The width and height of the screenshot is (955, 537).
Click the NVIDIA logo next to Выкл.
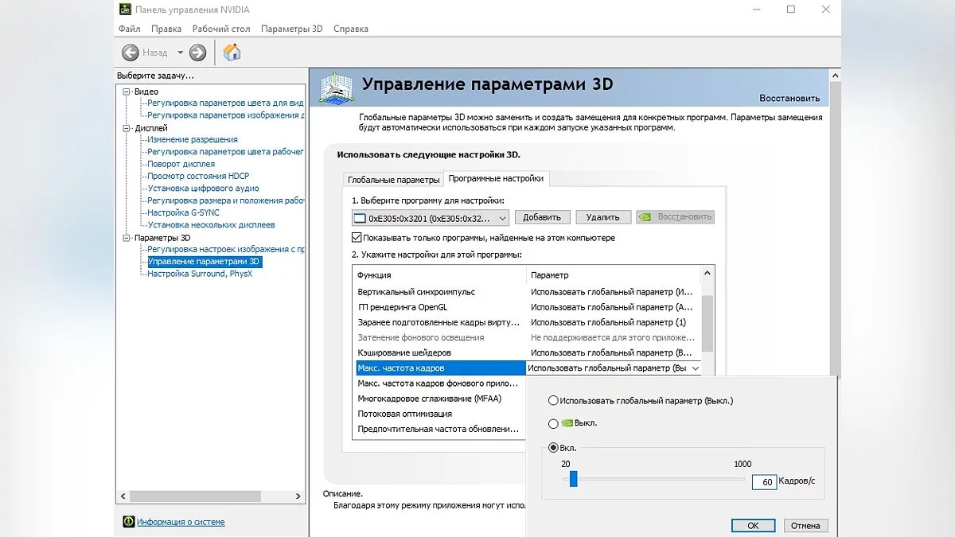tap(567, 423)
